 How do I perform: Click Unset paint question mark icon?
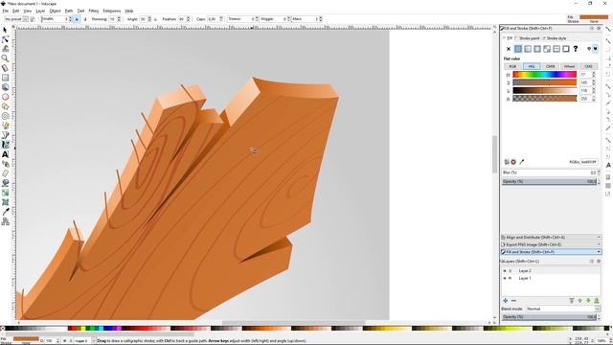(576, 49)
